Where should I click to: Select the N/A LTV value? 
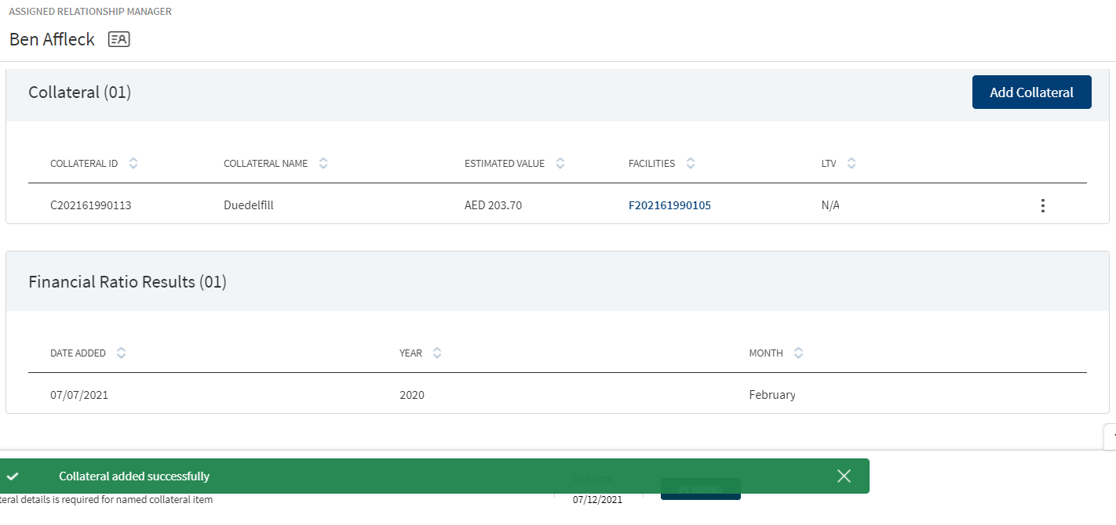830,205
